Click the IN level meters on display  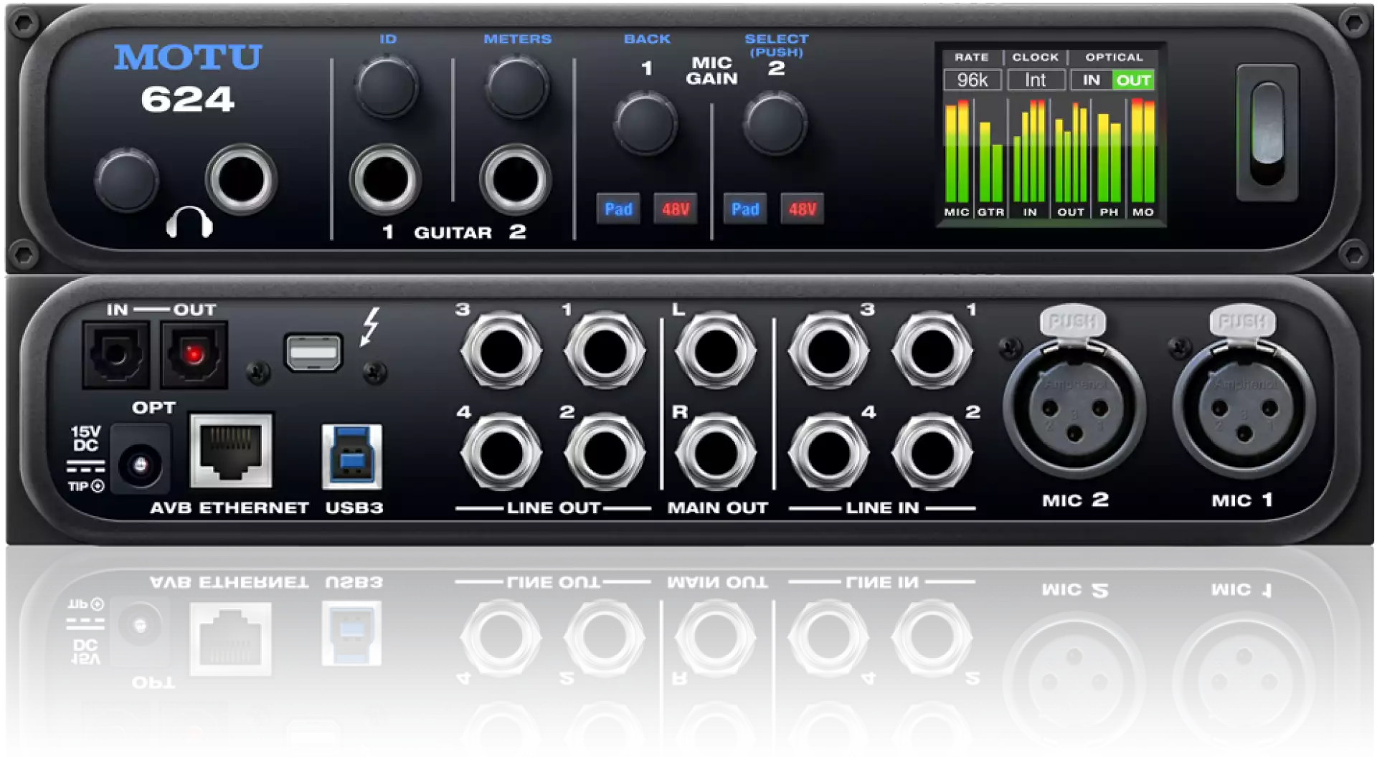point(1030,152)
